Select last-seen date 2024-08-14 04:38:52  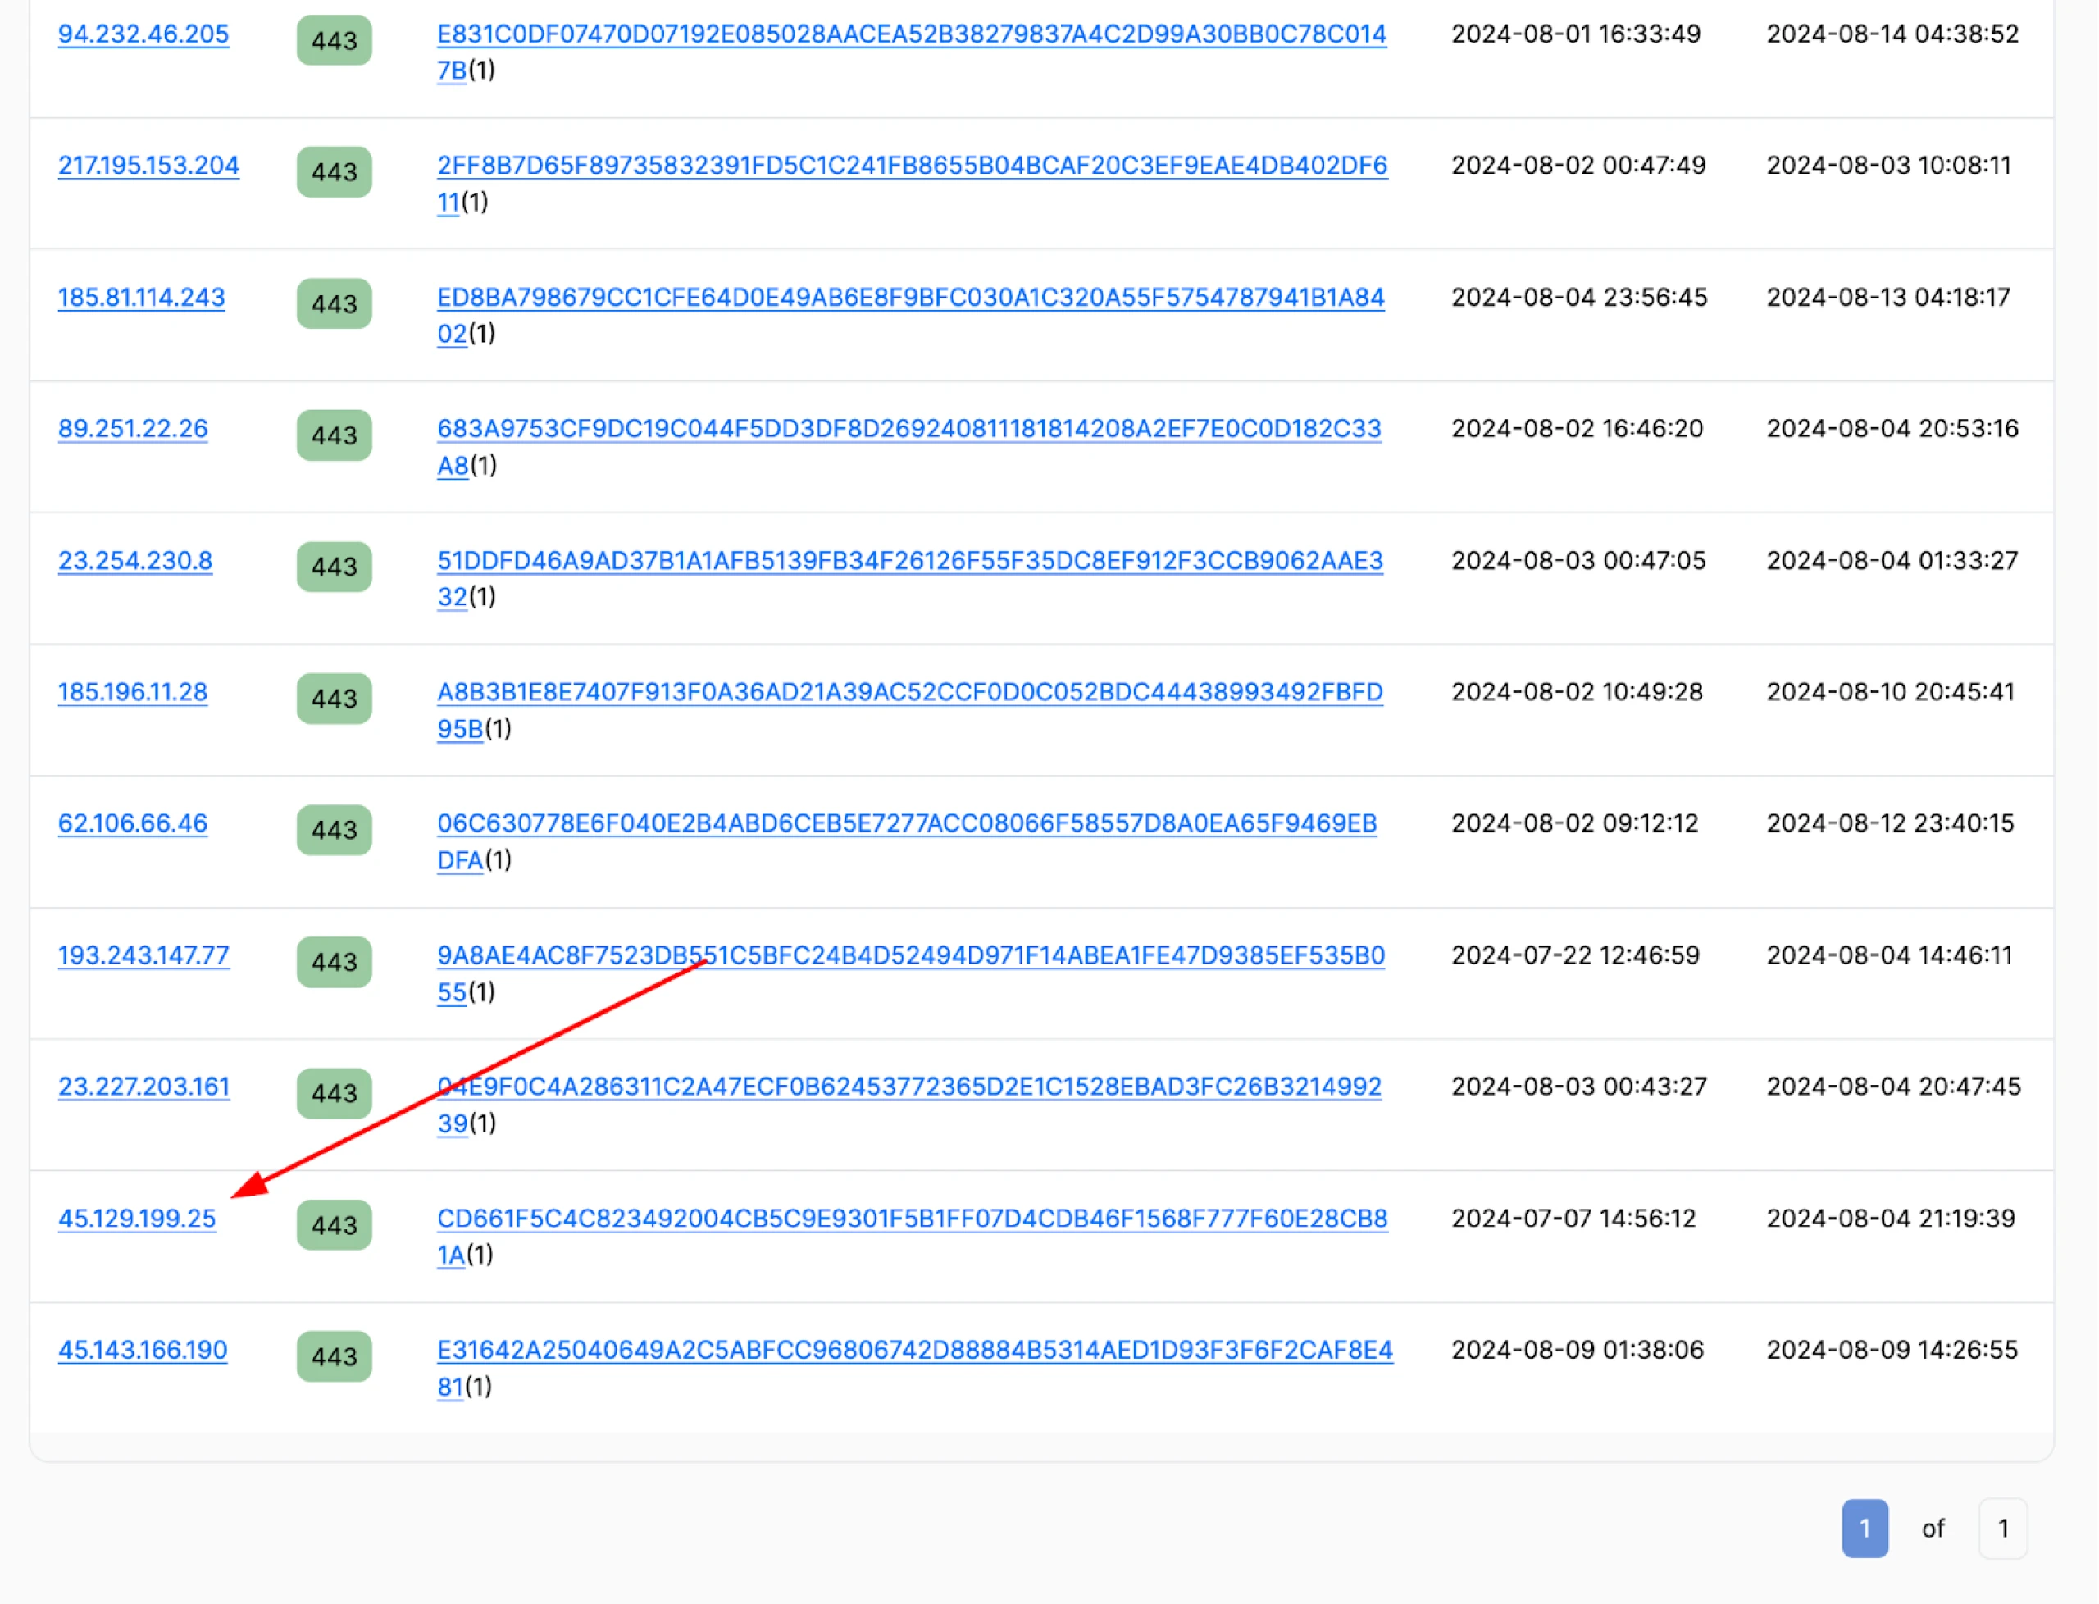[1893, 34]
